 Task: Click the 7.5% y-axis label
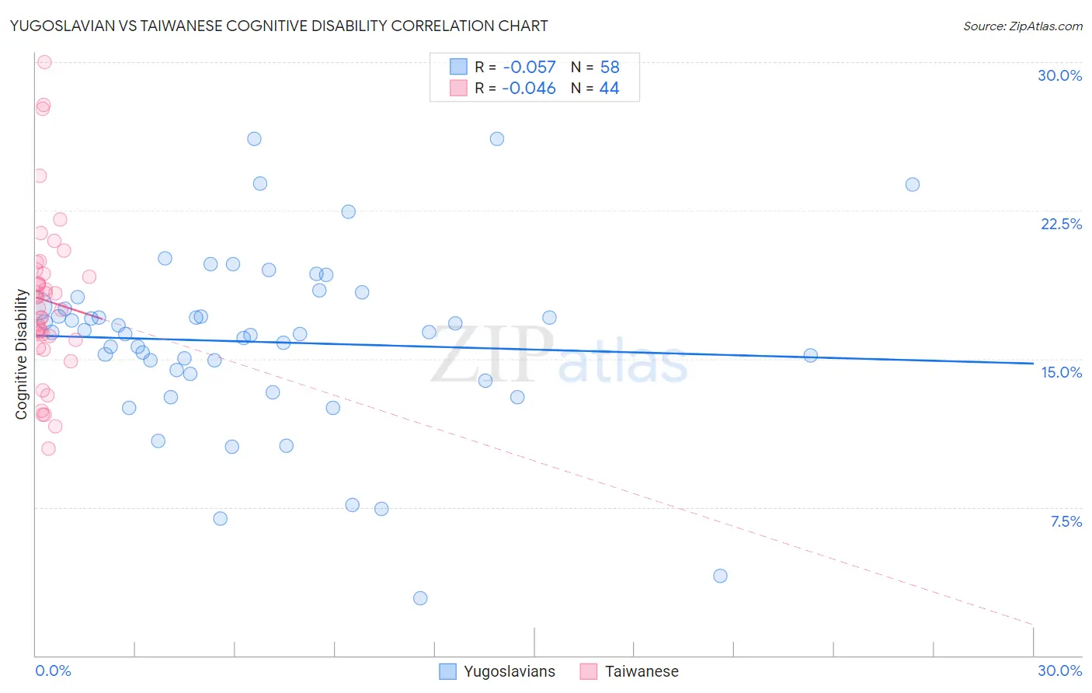coord(1066,521)
